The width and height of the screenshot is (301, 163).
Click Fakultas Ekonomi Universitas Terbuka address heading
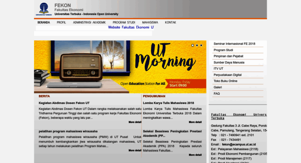point(239,116)
